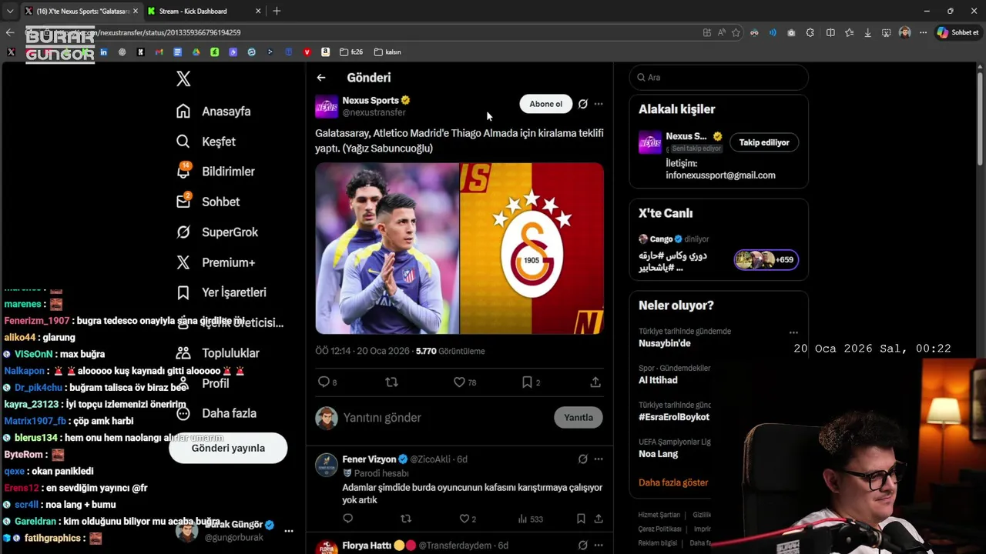
Task: Open more options for the Nusaybin'de trend
Action: point(793,333)
